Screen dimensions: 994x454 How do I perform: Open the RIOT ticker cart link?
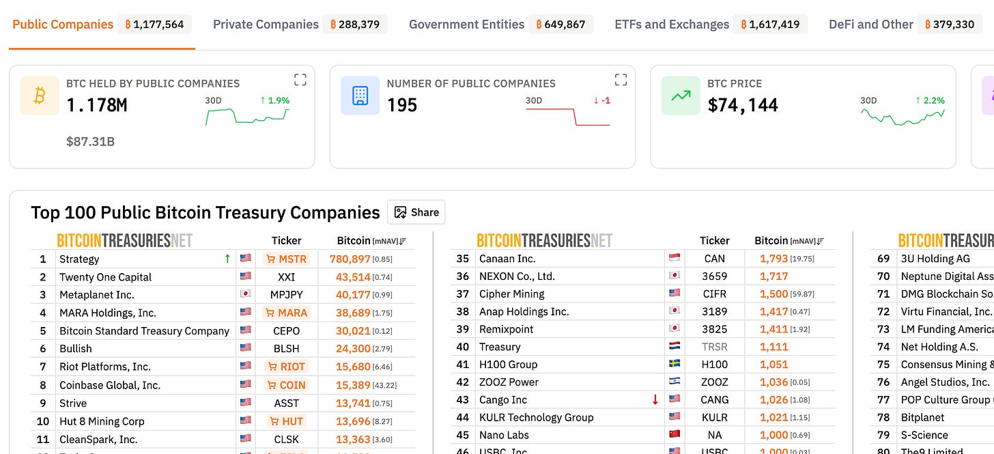tap(287, 367)
